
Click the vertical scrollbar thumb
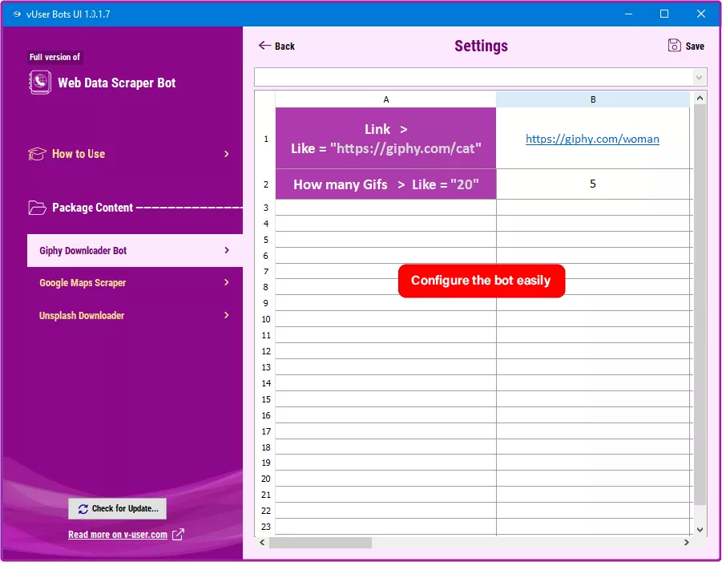[x=700, y=305]
